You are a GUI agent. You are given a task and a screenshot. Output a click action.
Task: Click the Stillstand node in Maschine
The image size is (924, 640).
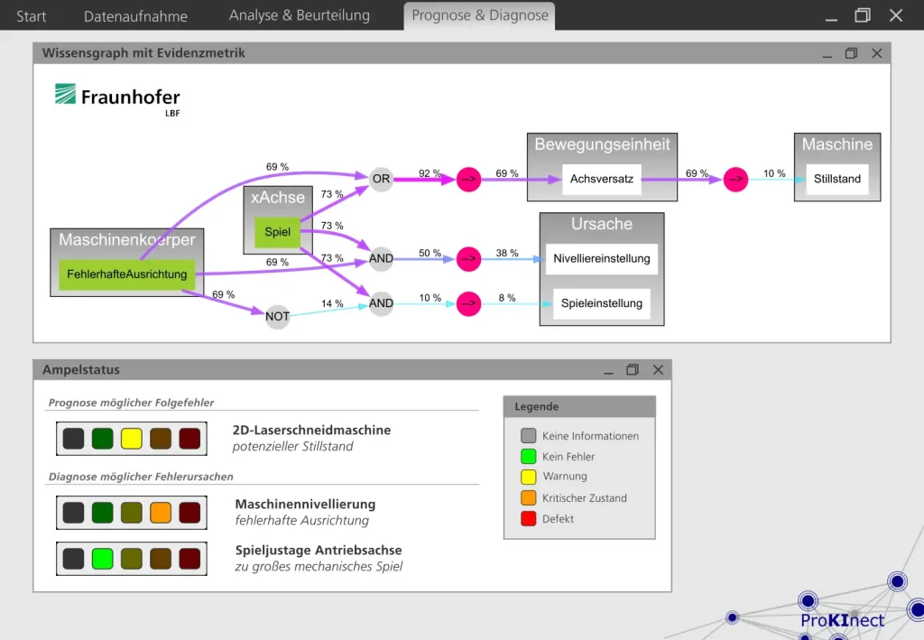[836, 179]
